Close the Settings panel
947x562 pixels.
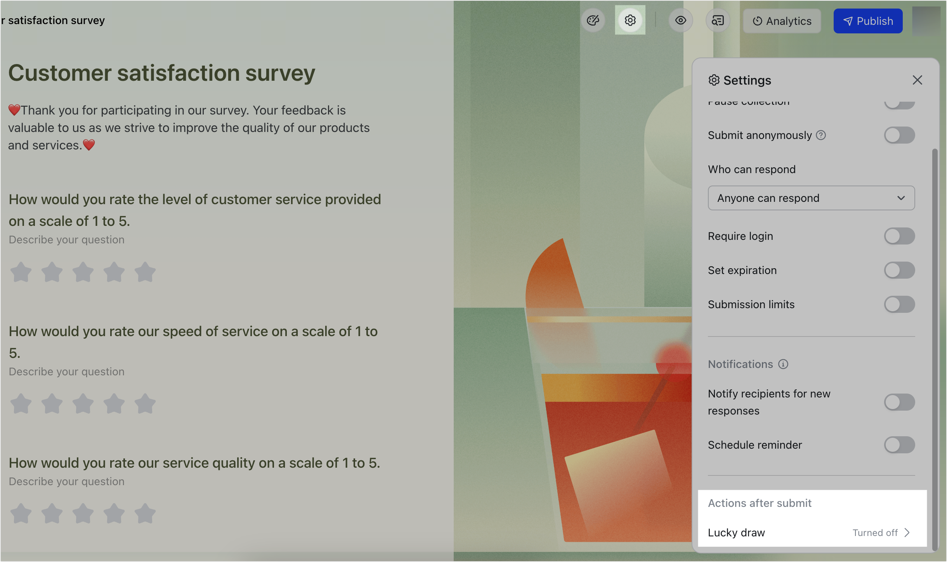pyautogui.click(x=917, y=80)
